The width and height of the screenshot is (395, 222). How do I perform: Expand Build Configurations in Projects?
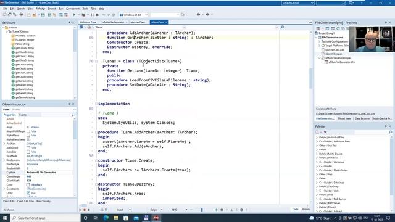click(x=320, y=41)
